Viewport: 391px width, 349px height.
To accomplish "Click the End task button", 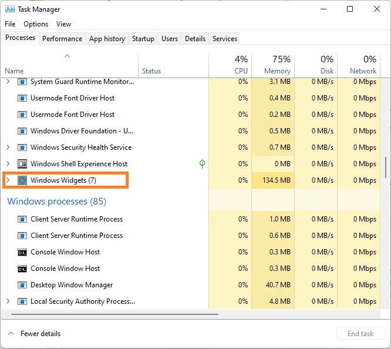I will tap(360, 334).
